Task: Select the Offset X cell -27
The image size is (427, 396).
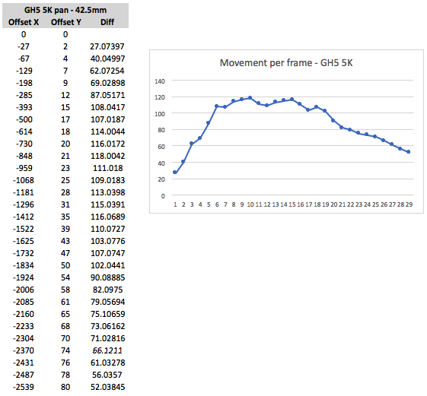Action: pos(23,46)
